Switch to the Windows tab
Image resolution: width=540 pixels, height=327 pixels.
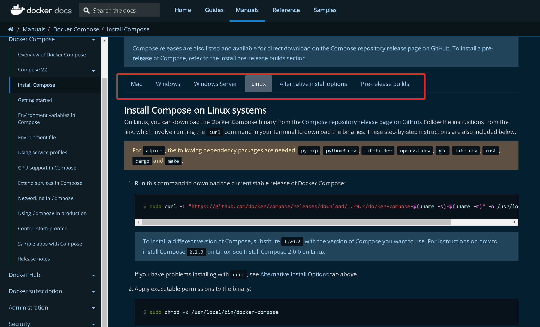(168, 84)
